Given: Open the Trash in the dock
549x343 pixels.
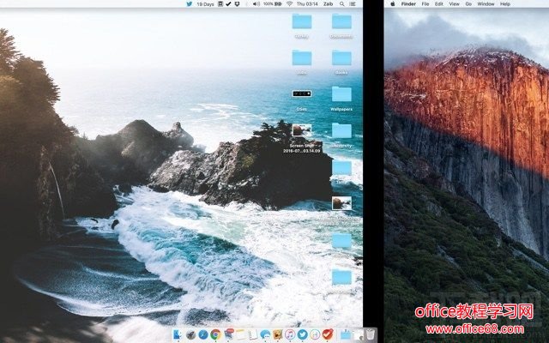Looking at the screenshot, I should (x=371, y=334).
